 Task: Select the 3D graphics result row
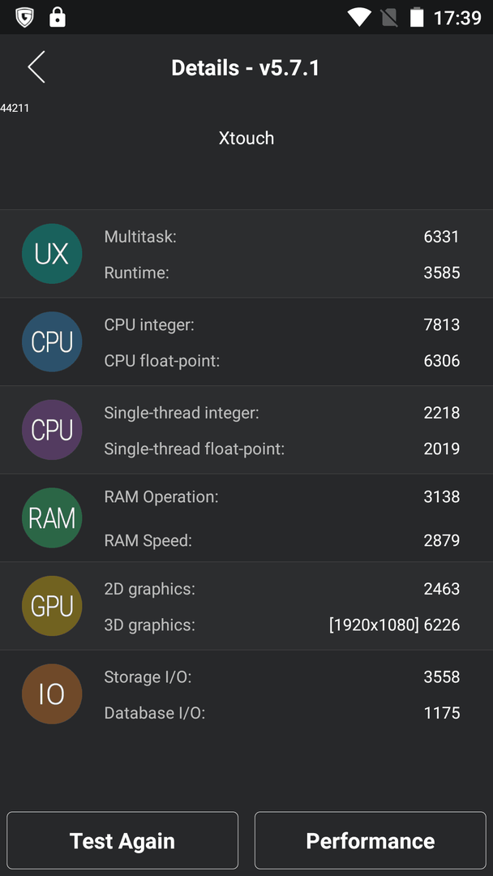pos(281,625)
